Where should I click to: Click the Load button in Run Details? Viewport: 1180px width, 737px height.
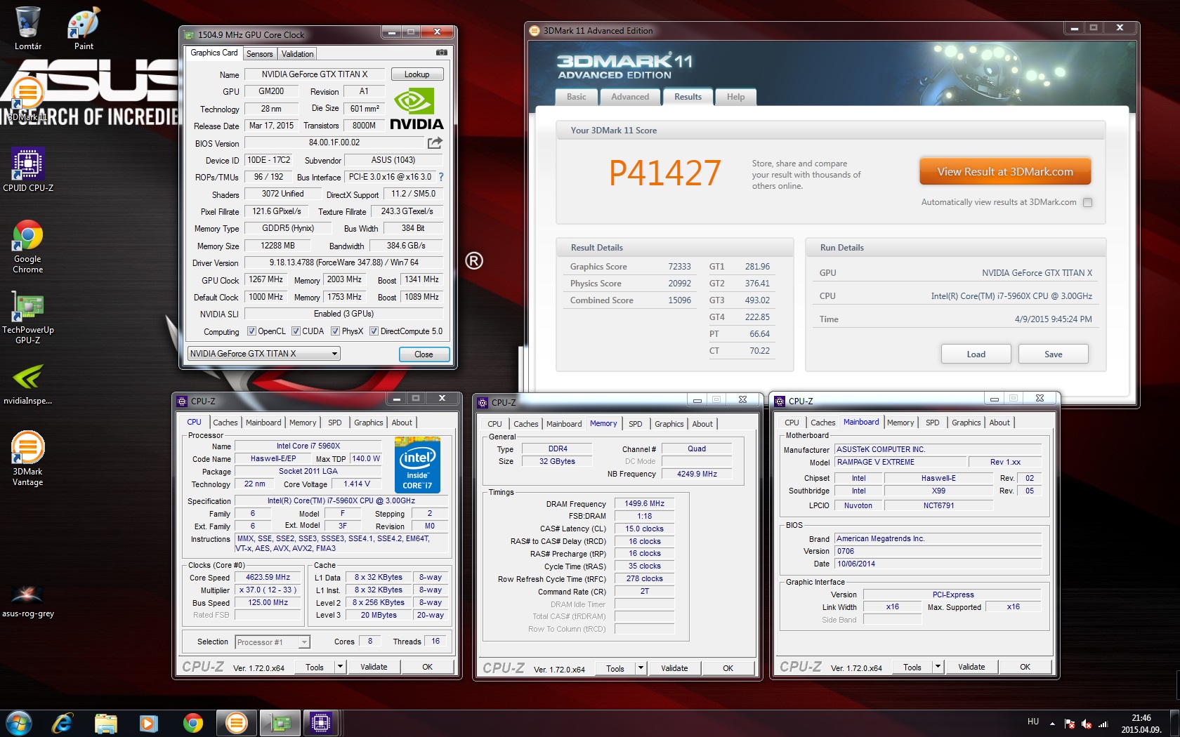(x=976, y=354)
